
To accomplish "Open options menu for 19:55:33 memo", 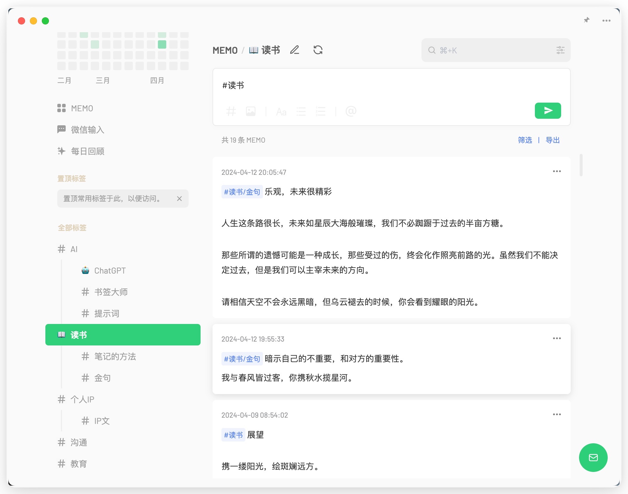I will (x=557, y=338).
